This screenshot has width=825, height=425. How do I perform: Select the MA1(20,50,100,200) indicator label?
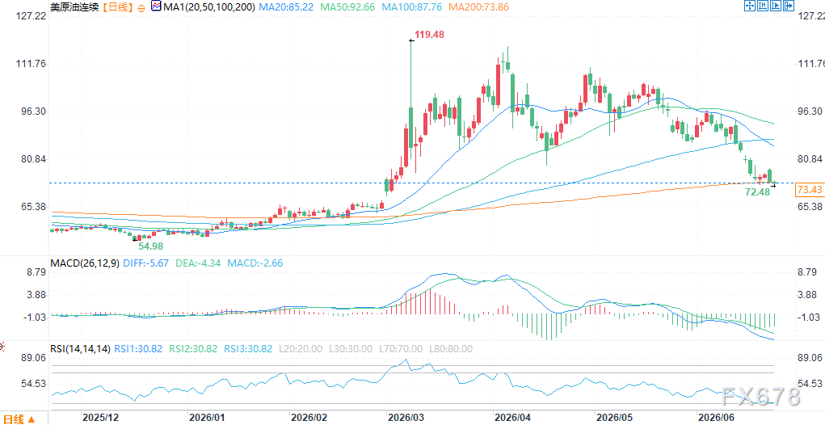click(209, 7)
